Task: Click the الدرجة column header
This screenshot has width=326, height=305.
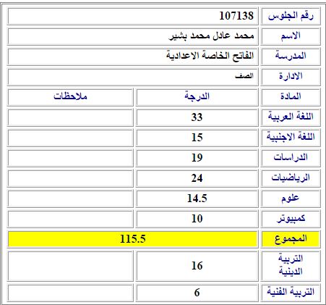Action: click(197, 97)
